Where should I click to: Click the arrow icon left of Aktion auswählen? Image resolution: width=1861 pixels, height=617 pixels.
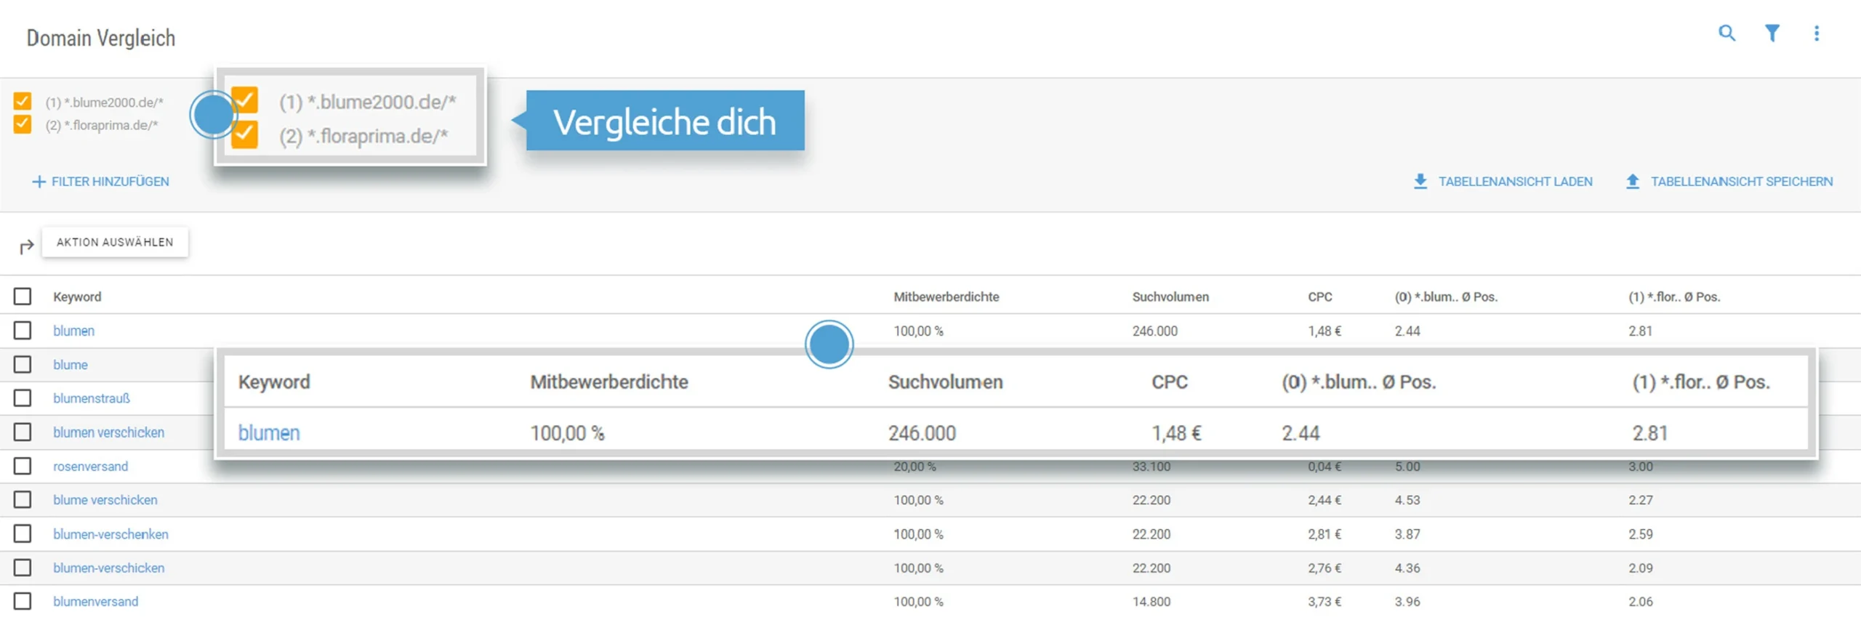pos(26,246)
